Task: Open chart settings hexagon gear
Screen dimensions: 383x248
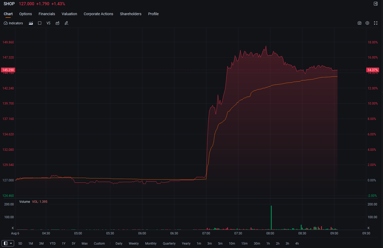Action: click(x=367, y=23)
